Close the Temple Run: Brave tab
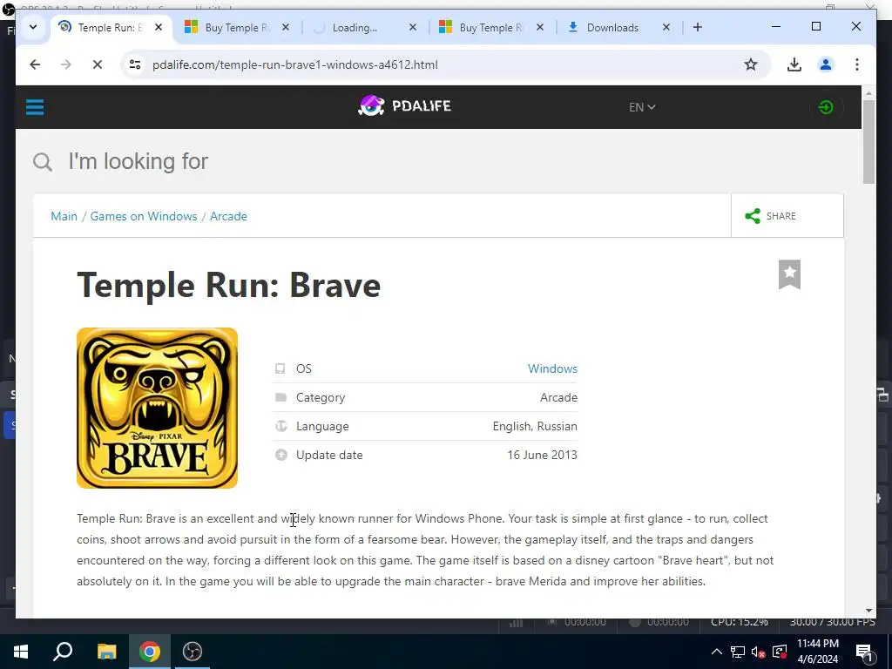Screen dimensions: 892x669 click(x=159, y=27)
